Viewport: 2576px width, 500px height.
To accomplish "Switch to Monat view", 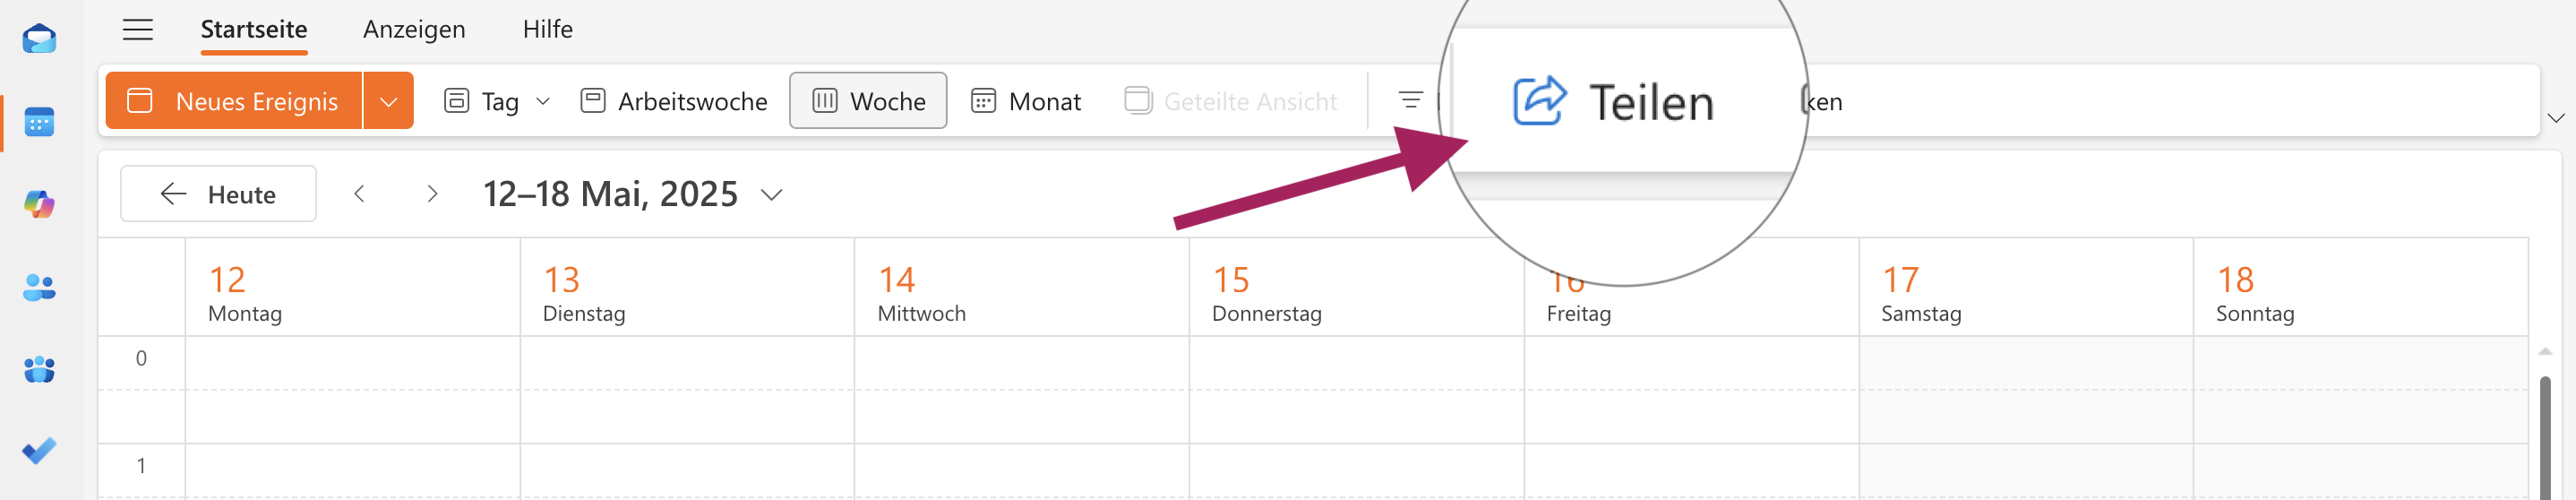I will 1026,101.
